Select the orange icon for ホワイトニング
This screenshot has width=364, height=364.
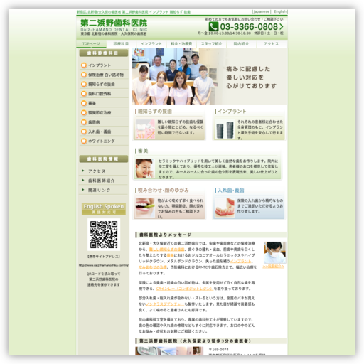click(x=84, y=141)
